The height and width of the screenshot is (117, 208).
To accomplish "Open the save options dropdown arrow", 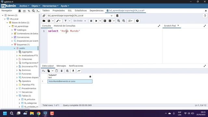I will (x=53, y=21).
